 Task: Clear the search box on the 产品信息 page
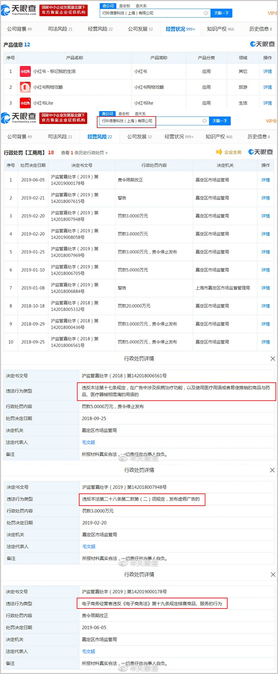206,13
